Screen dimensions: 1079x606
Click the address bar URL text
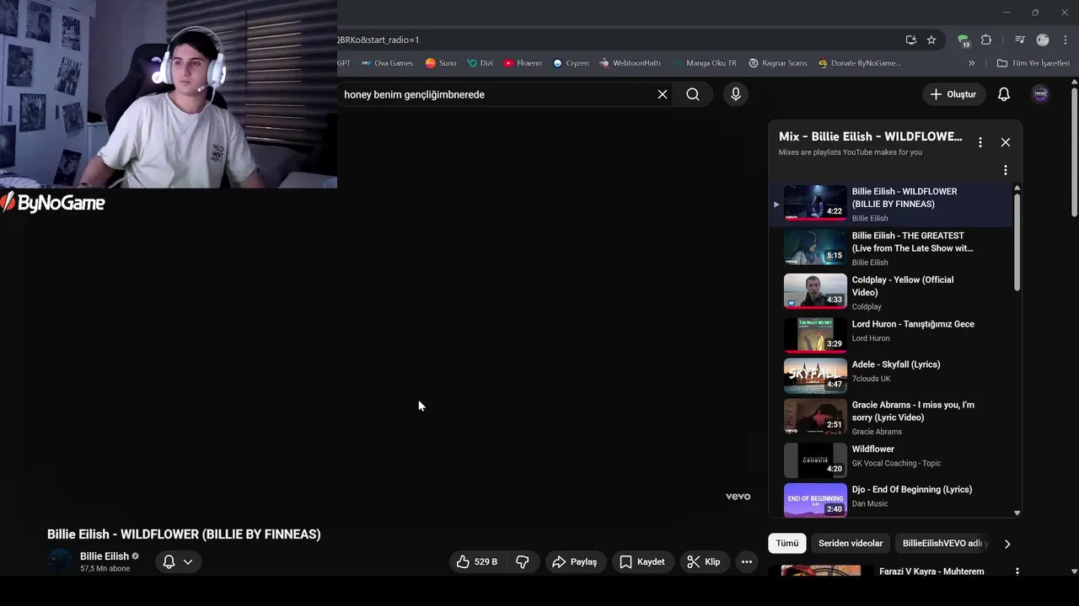[x=378, y=40]
